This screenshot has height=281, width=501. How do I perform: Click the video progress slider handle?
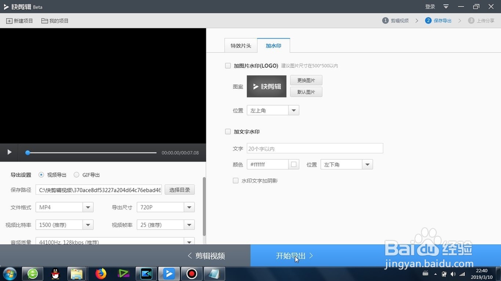[28, 152]
